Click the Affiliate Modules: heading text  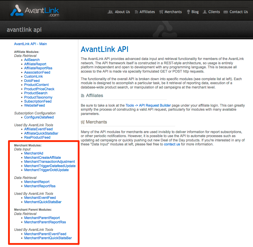click(27, 52)
